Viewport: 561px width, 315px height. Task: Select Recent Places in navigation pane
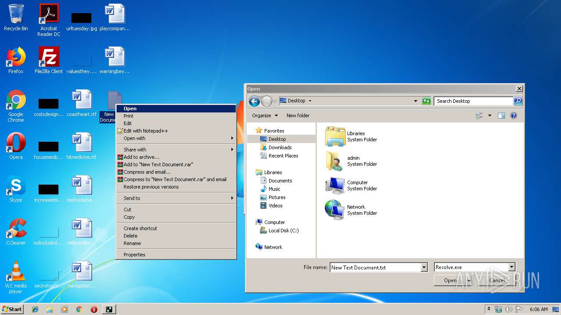283,156
